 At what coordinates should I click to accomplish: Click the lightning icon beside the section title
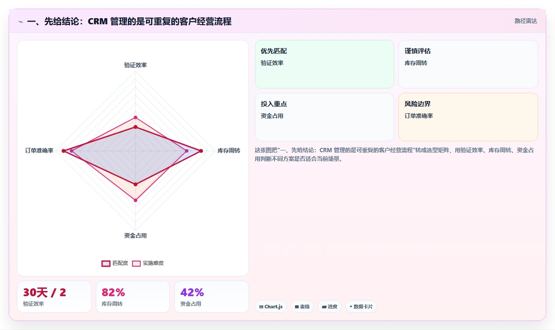20,22
